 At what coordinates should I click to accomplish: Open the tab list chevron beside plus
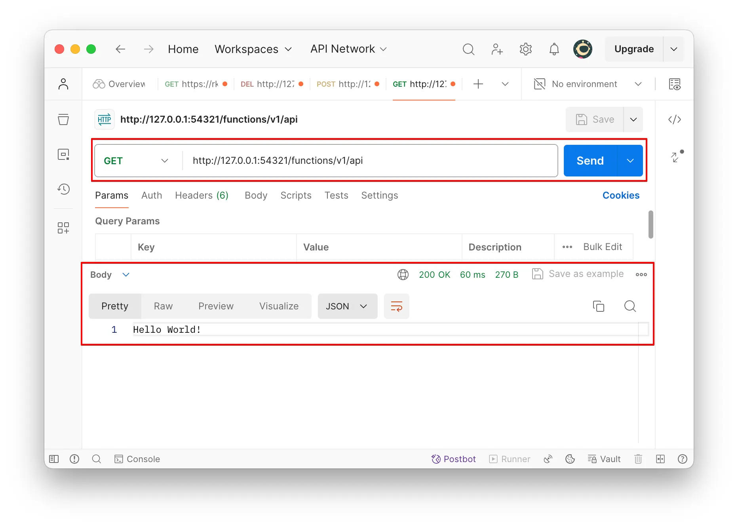click(x=505, y=84)
